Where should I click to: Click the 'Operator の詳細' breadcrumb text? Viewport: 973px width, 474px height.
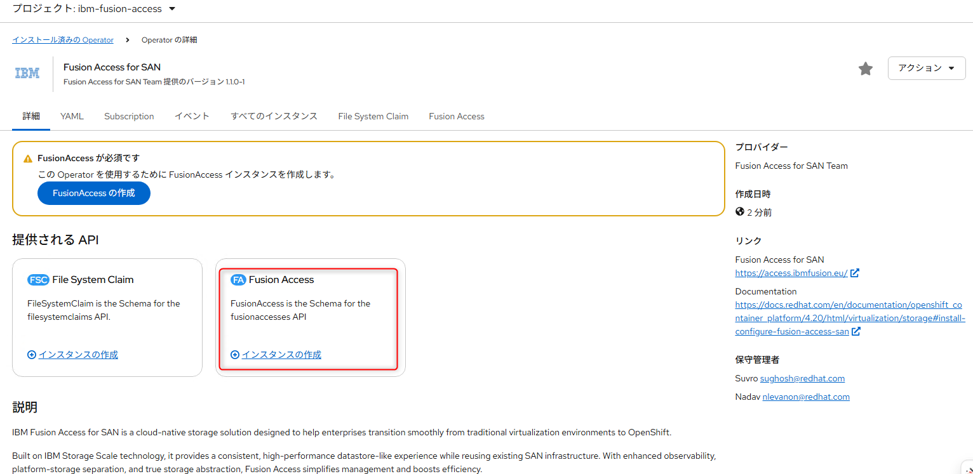click(169, 40)
